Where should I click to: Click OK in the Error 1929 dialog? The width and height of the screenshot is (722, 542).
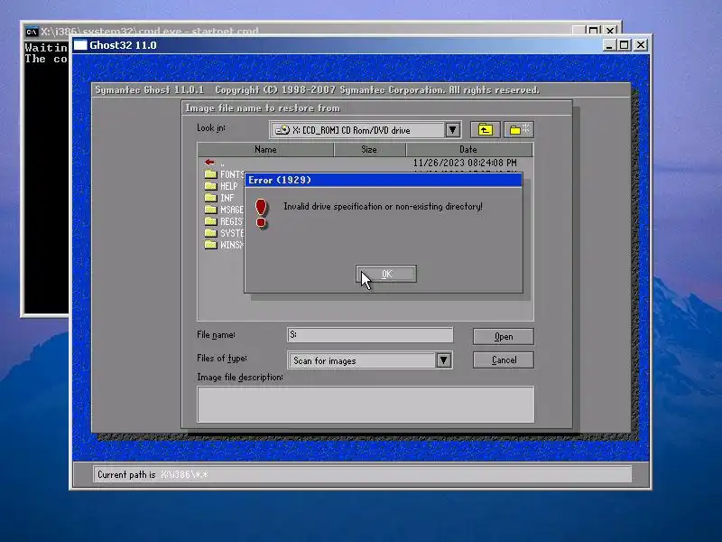386,274
